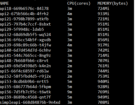Select pod name api56-7d5fb7c95c-t6wtk

point(25,92)
